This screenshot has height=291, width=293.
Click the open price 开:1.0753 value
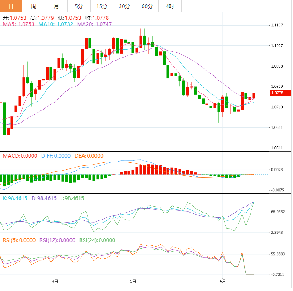click(x=14, y=18)
